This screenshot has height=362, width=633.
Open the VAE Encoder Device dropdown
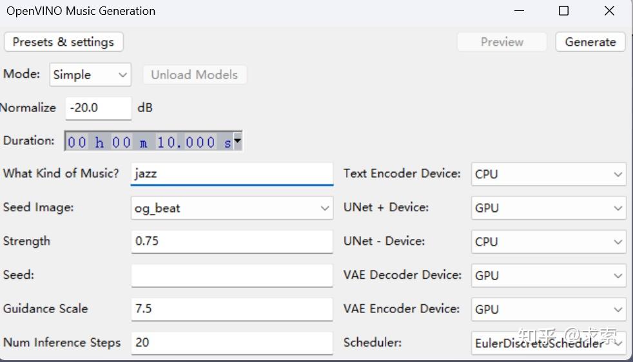(549, 309)
